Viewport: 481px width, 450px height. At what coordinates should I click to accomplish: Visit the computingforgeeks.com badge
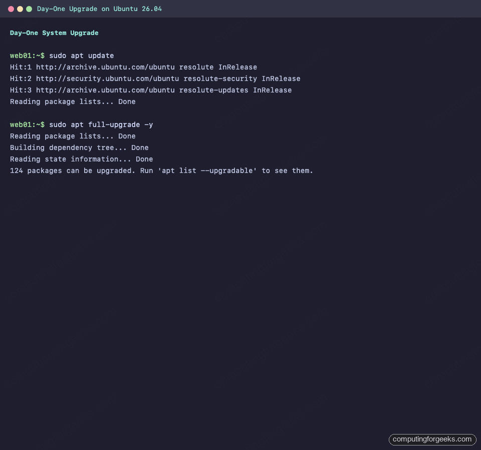(432, 439)
